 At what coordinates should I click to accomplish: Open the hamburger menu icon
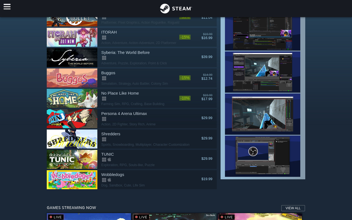pos(7,7)
